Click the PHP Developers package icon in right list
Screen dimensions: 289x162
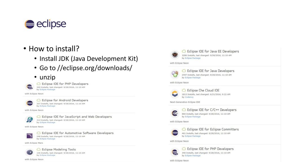[175, 152]
